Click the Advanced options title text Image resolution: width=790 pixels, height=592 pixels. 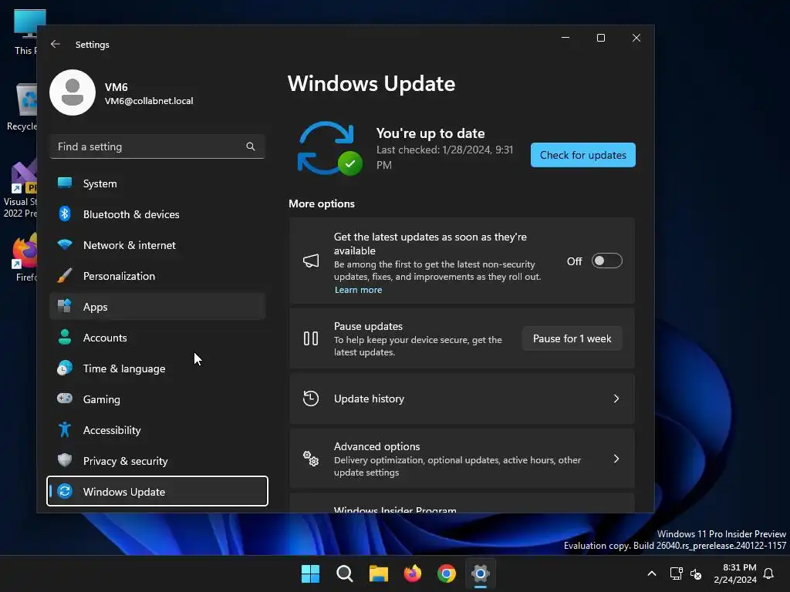(376, 446)
